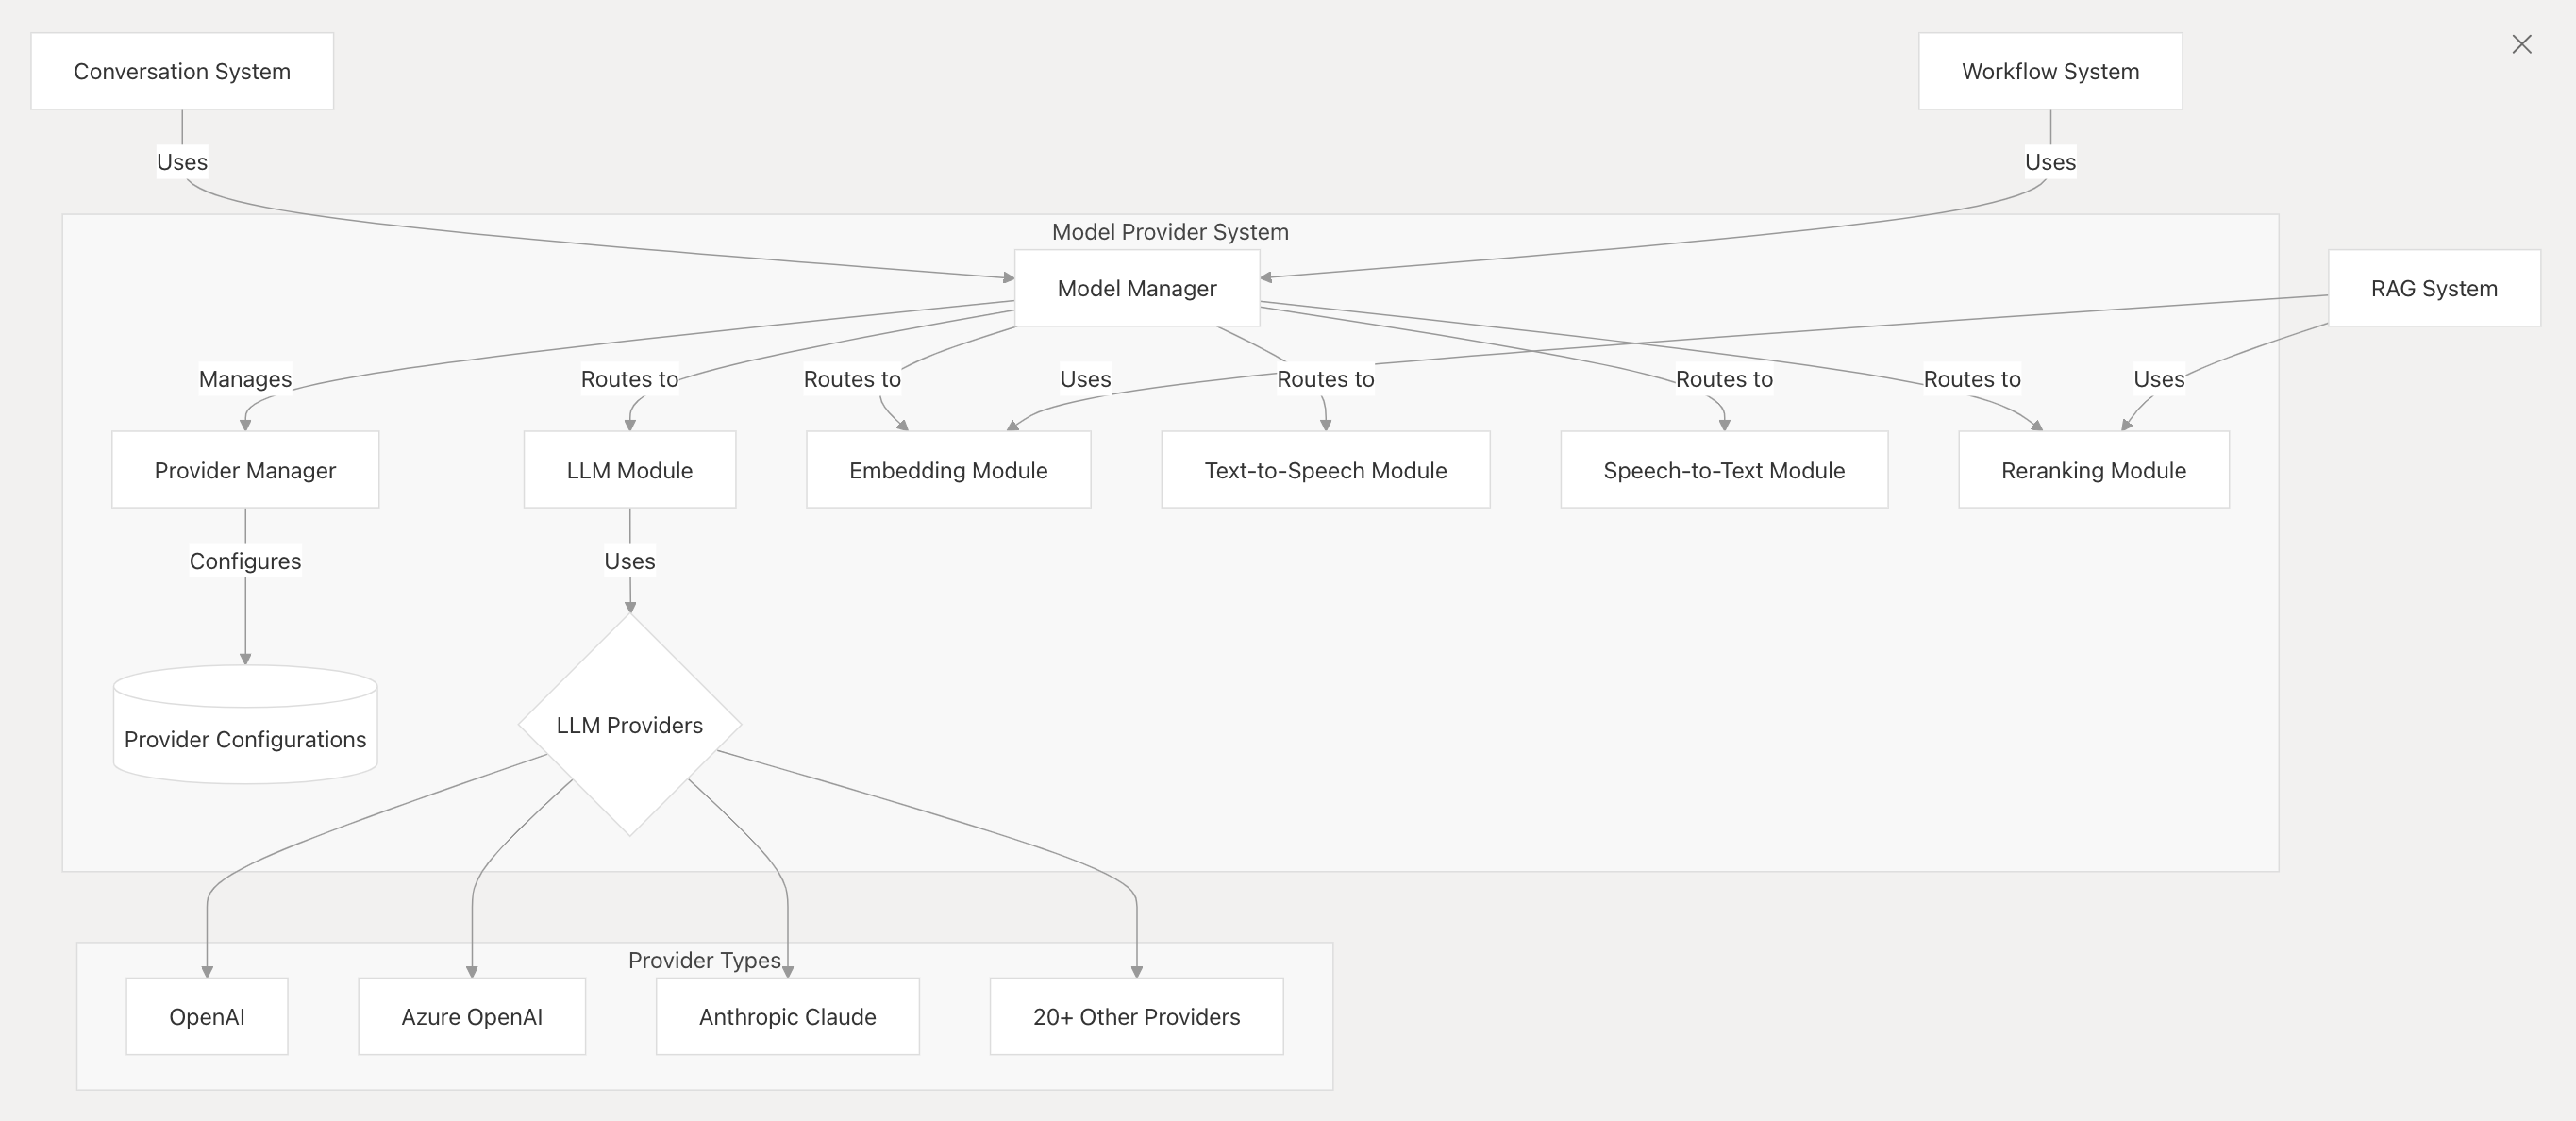Image resolution: width=2576 pixels, height=1121 pixels.
Task: Click the Embedding Module node
Action: (x=948, y=470)
